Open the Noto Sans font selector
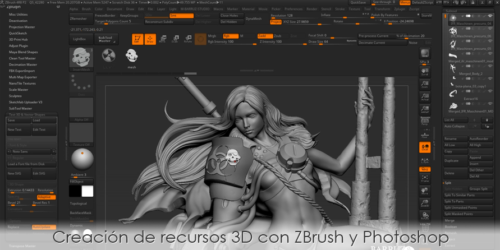500x250 pixels. pos(31,151)
